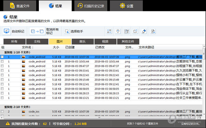Click the vertical scrollbar up arrow
This screenshot has width=206, height=128.
point(204,46)
